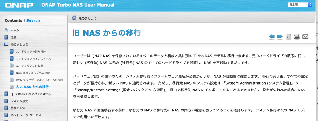Image resolution: width=318 pixels, height=121 pixels.
Task: Click book icon beside 特権の設定
Action: [6, 108]
